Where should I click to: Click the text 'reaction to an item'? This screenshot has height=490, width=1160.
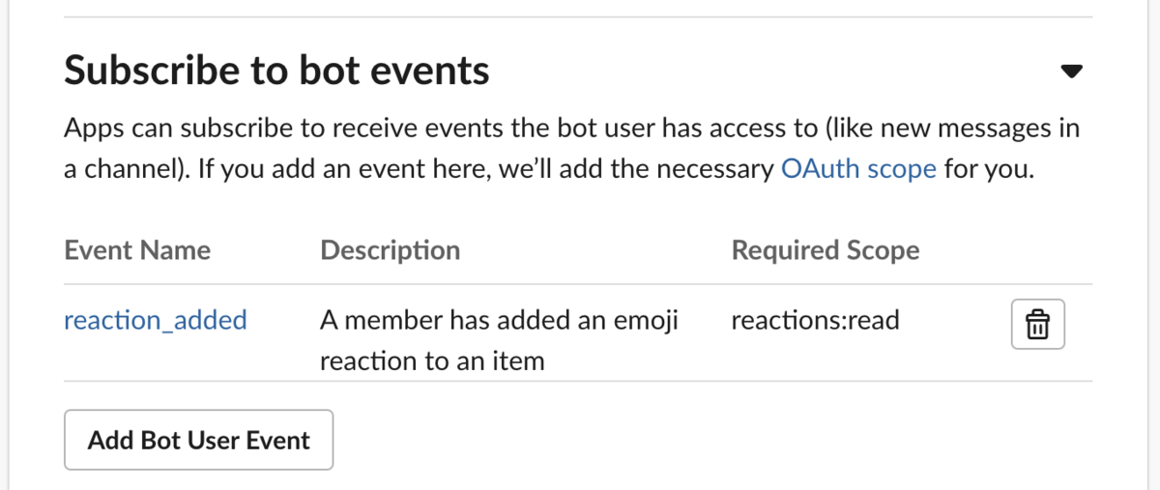[x=432, y=361]
